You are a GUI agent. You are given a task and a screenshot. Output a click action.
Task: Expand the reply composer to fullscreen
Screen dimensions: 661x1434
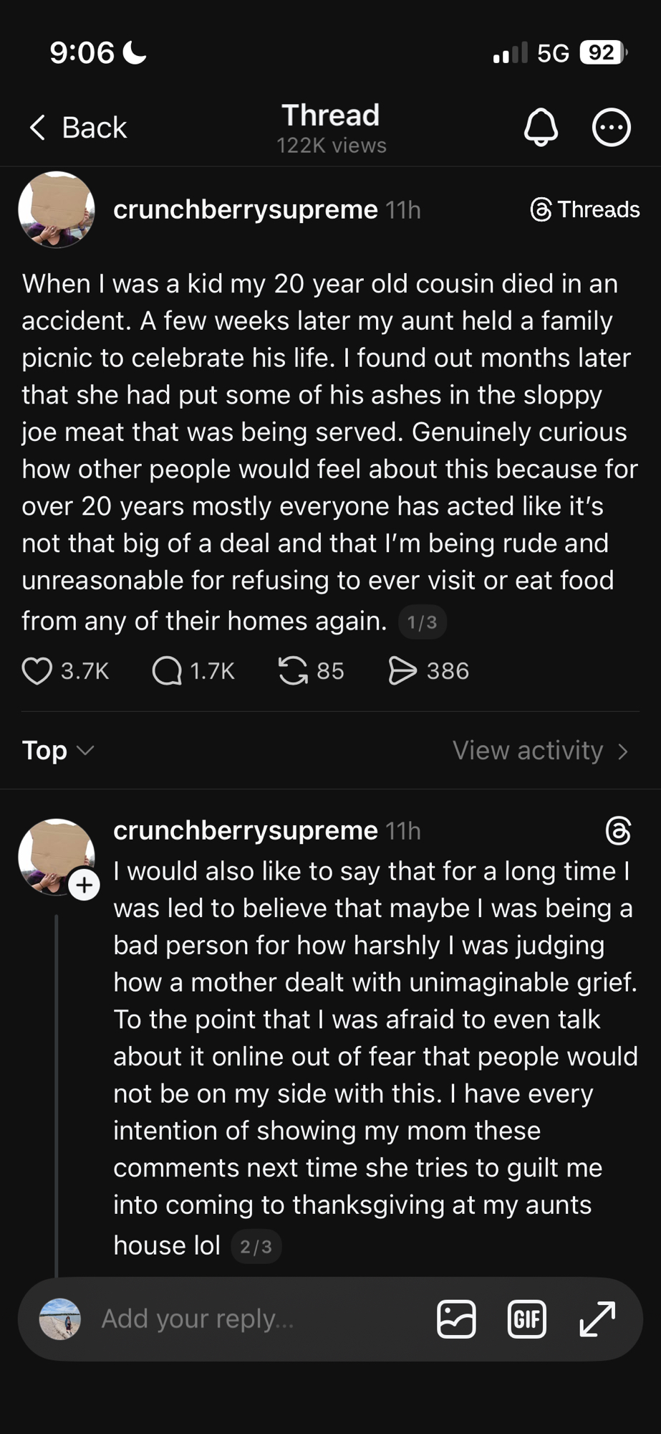[597, 1319]
